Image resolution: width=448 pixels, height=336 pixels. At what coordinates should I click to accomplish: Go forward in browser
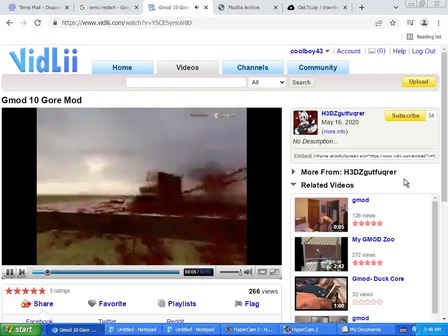24,23
